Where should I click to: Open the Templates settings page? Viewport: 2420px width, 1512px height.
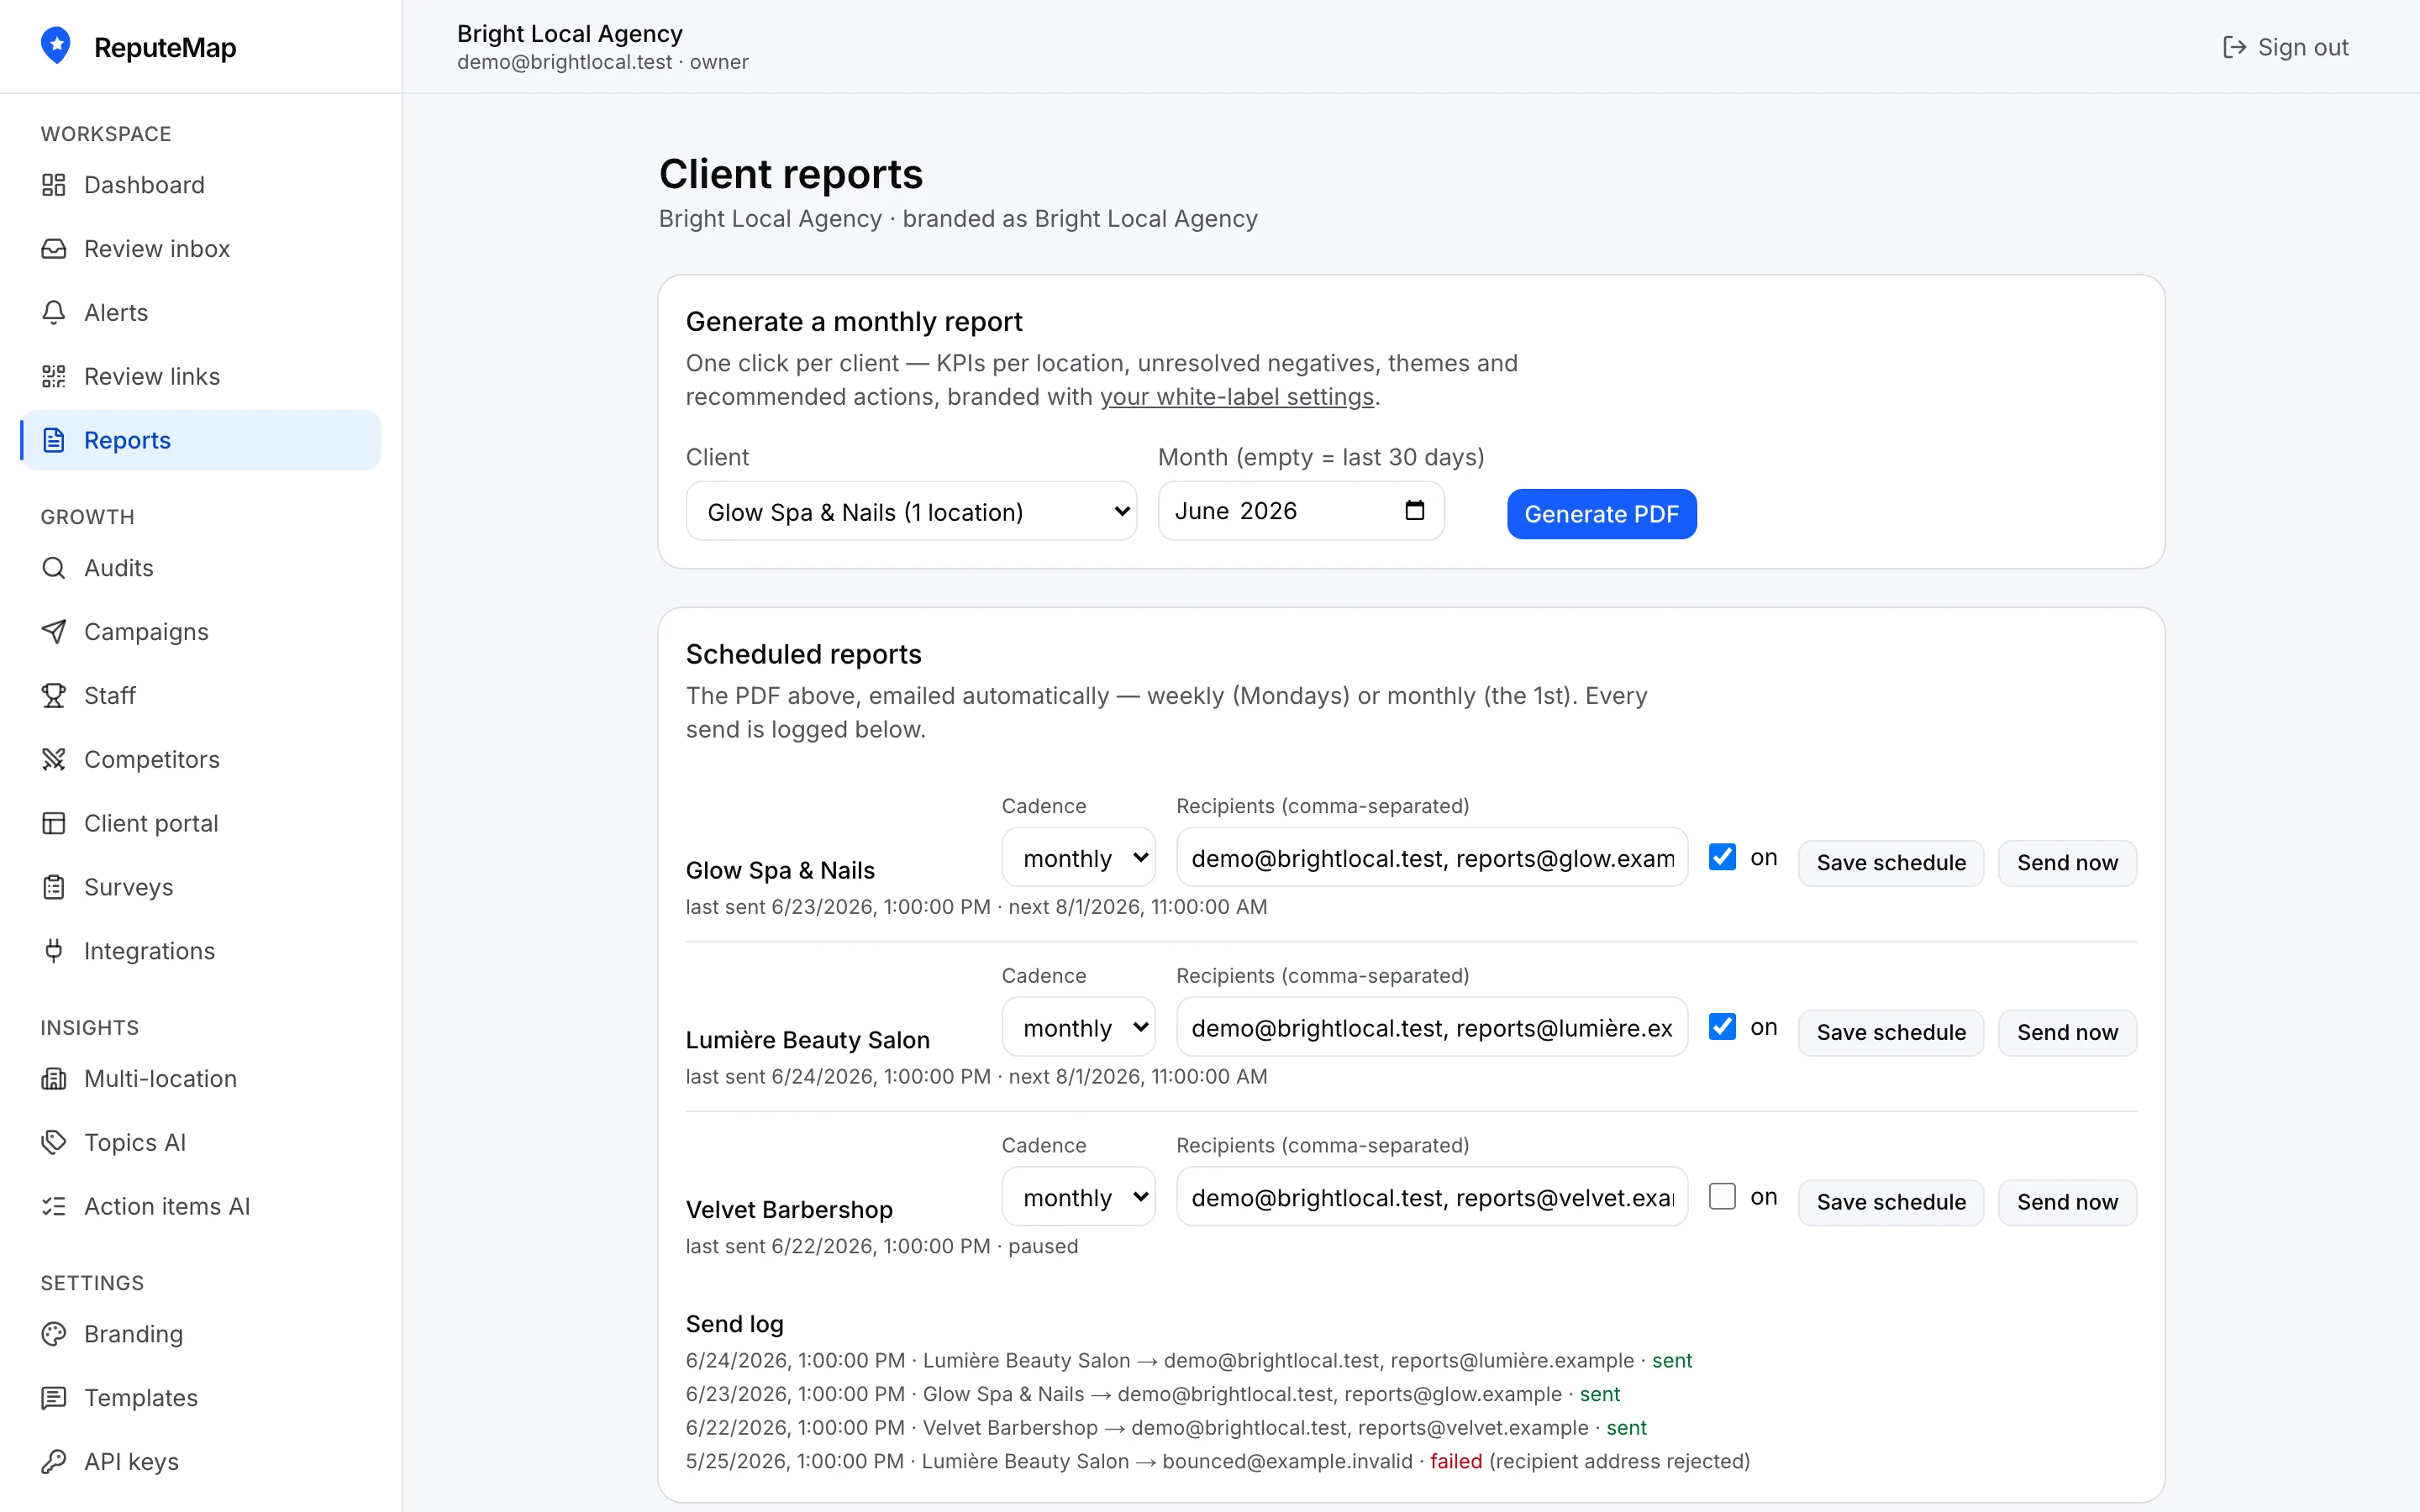[200, 1398]
